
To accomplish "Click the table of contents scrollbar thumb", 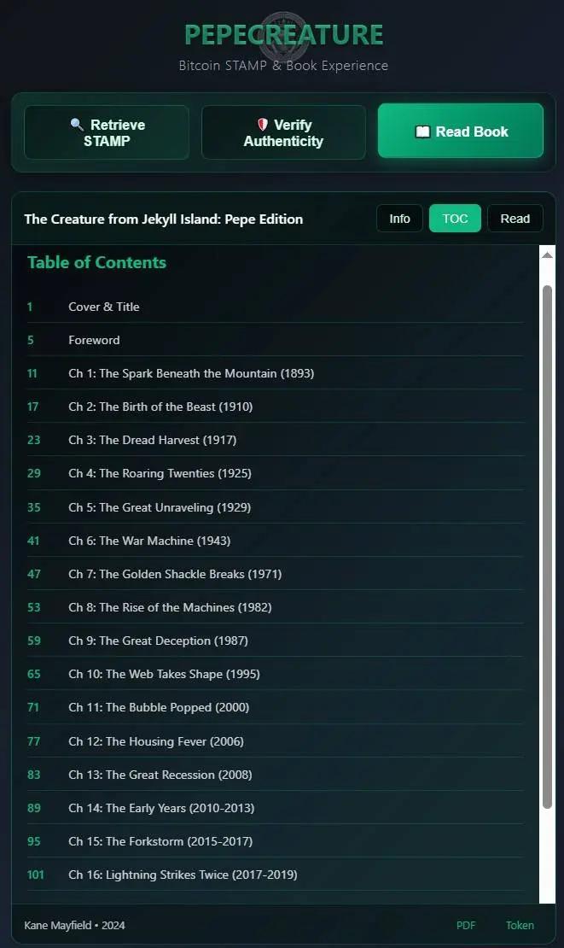I will pyautogui.click(x=547, y=547).
